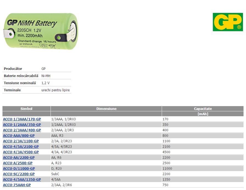Screen dimensions: 246x190
Task: Select the 2200 capacity in ACCU-SC row
Action: click(x=203, y=174)
